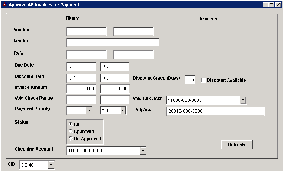Image resolution: width=283 pixels, height=171 pixels.
Task: Click the Vendor name input field
Action: (113, 42)
